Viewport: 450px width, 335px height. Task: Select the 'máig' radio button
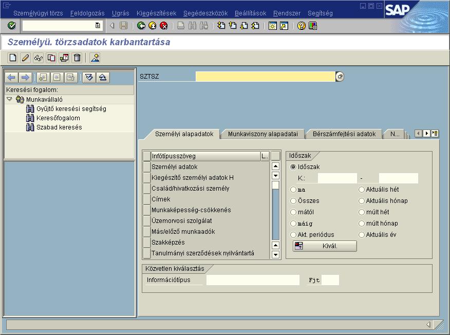pos(293,224)
